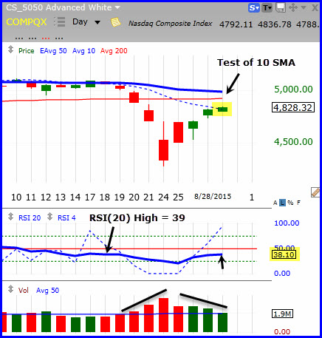Click the COMPQX ticker symbol

click(27, 22)
